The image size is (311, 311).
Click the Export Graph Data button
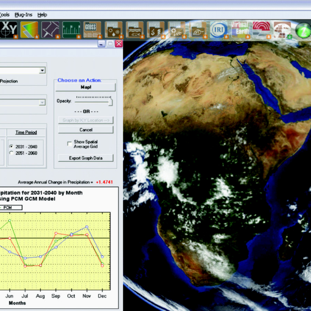[86, 158]
